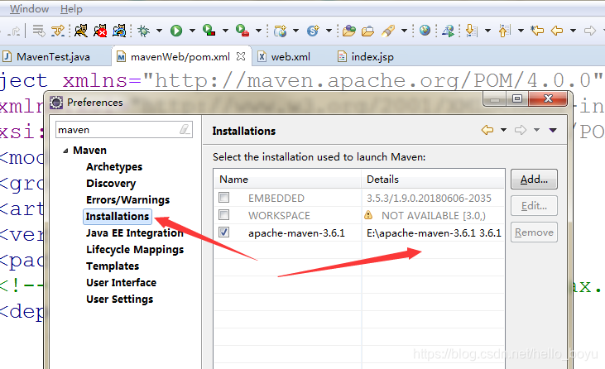Click E:\apache-maven-3.6.1 details cell
605x369 pixels.
click(x=434, y=232)
